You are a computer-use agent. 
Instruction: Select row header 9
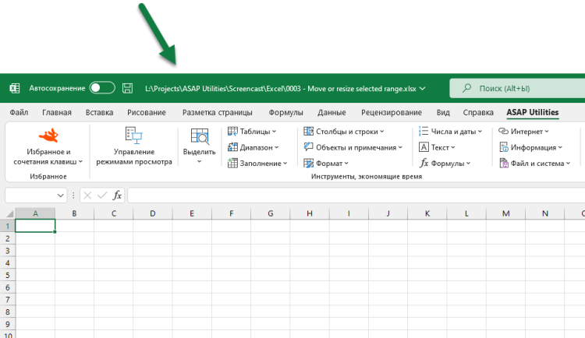click(8, 324)
